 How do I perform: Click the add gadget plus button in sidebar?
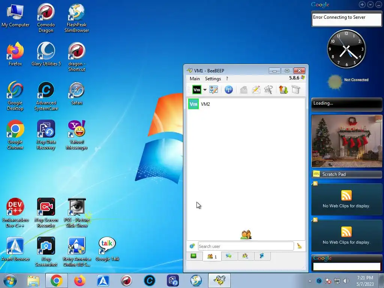pos(362,4)
